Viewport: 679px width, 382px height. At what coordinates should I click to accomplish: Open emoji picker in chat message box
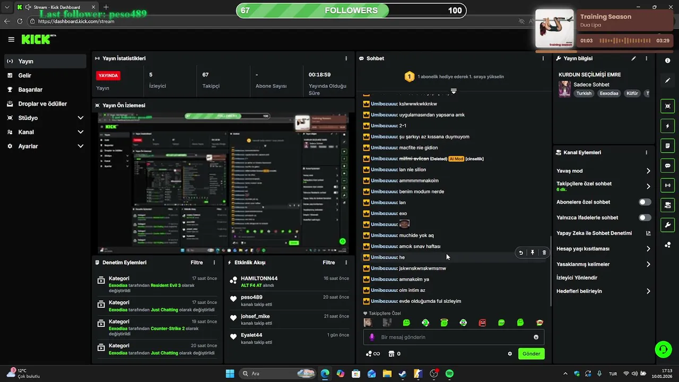click(x=536, y=337)
